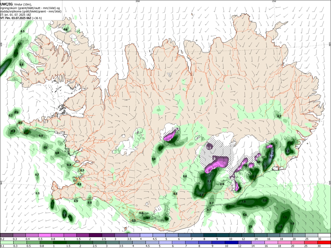Screen dimensions: 331x248
Task: Click the lilac 14 swatch in lower legend
Action: pyautogui.click(x=258, y=242)
